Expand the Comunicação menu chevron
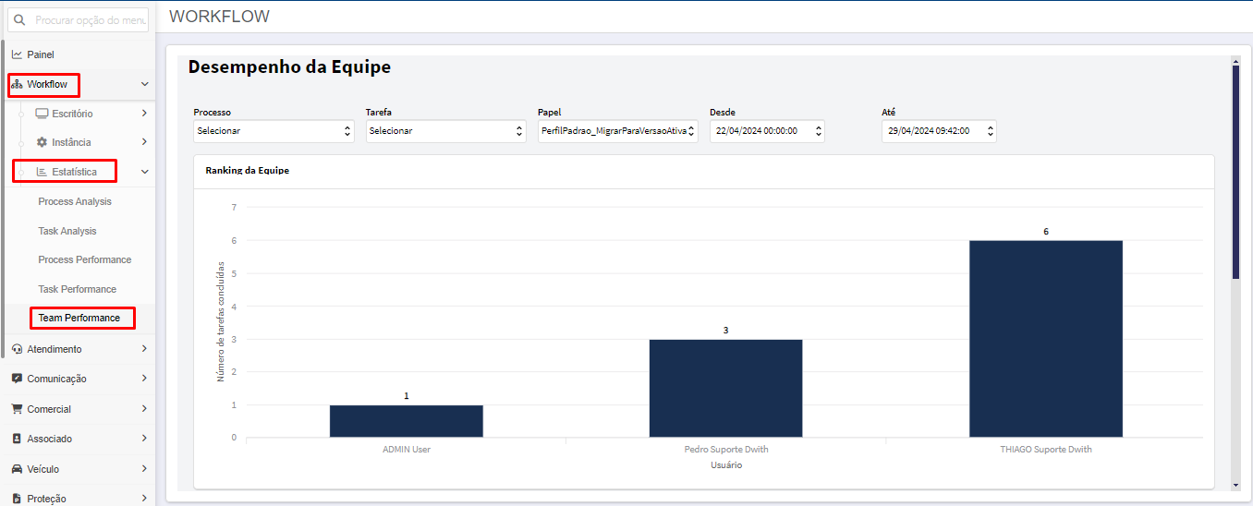 point(144,379)
